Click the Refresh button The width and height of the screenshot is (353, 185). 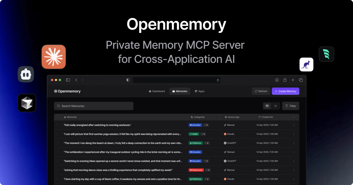tap(261, 91)
